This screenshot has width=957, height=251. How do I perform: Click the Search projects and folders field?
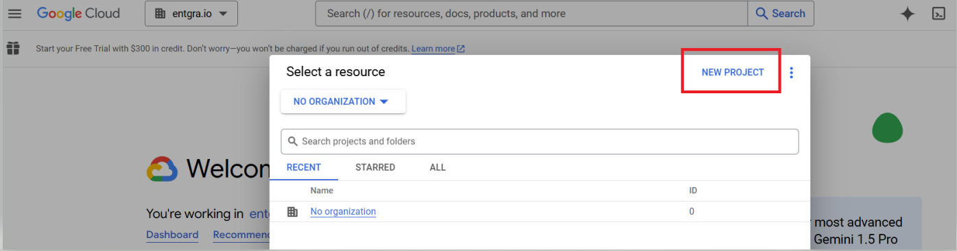tap(539, 141)
